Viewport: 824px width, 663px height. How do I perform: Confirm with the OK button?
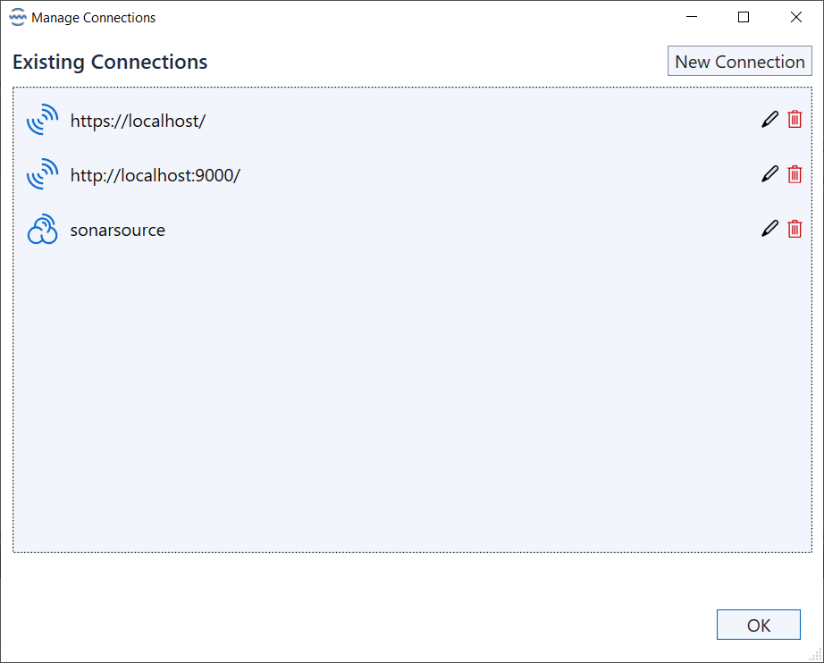click(x=758, y=625)
